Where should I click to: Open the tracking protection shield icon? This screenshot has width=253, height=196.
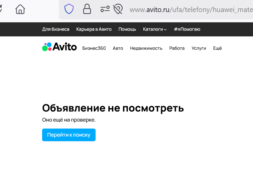coord(69,9)
